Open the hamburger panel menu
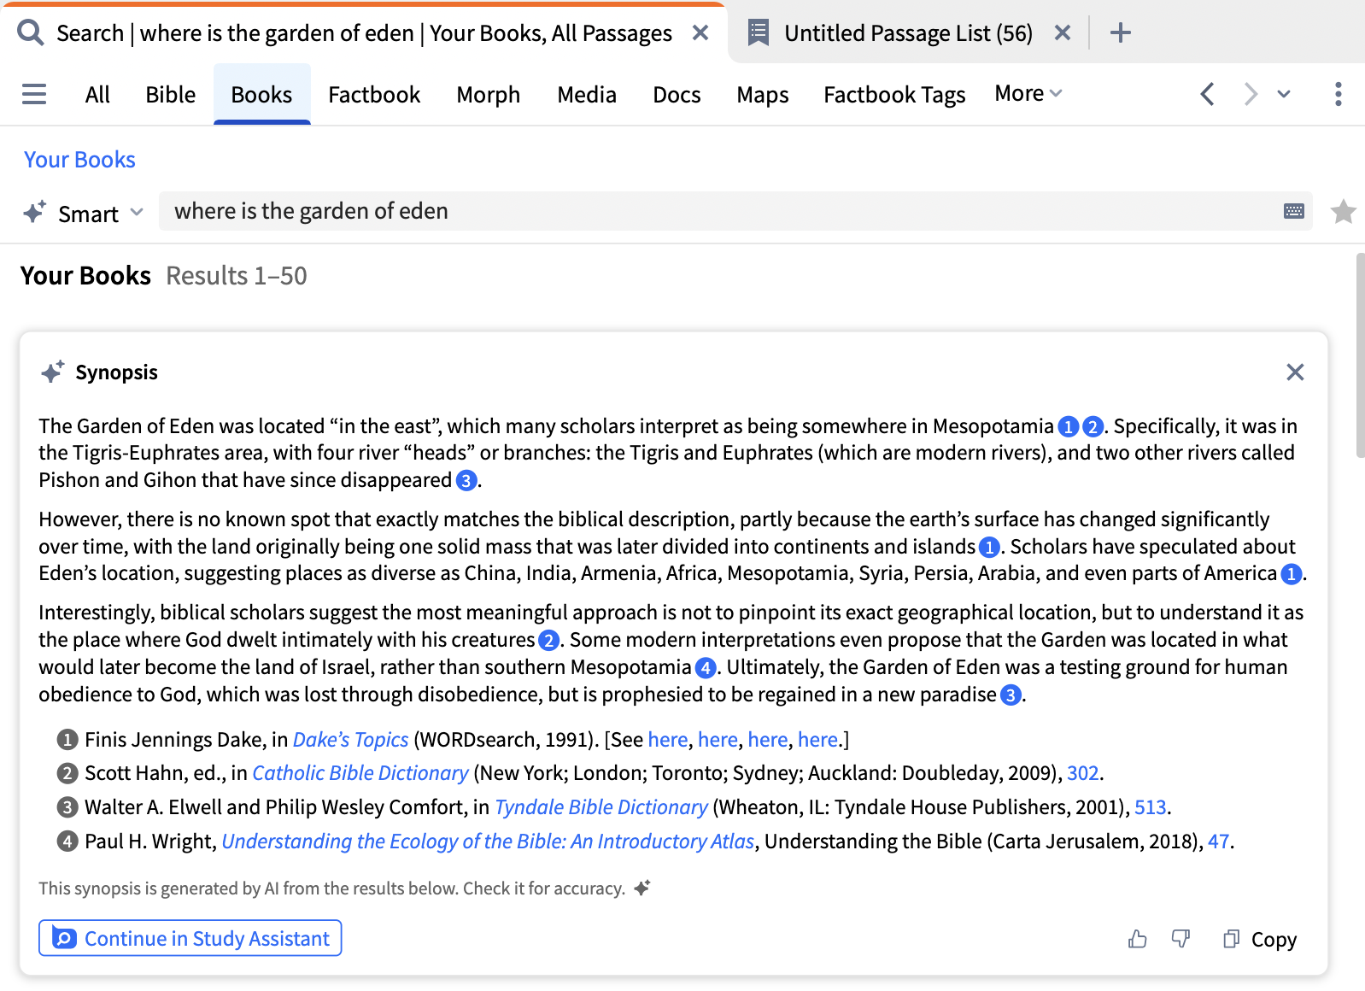The width and height of the screenshot is (1365, 991). 34,94
